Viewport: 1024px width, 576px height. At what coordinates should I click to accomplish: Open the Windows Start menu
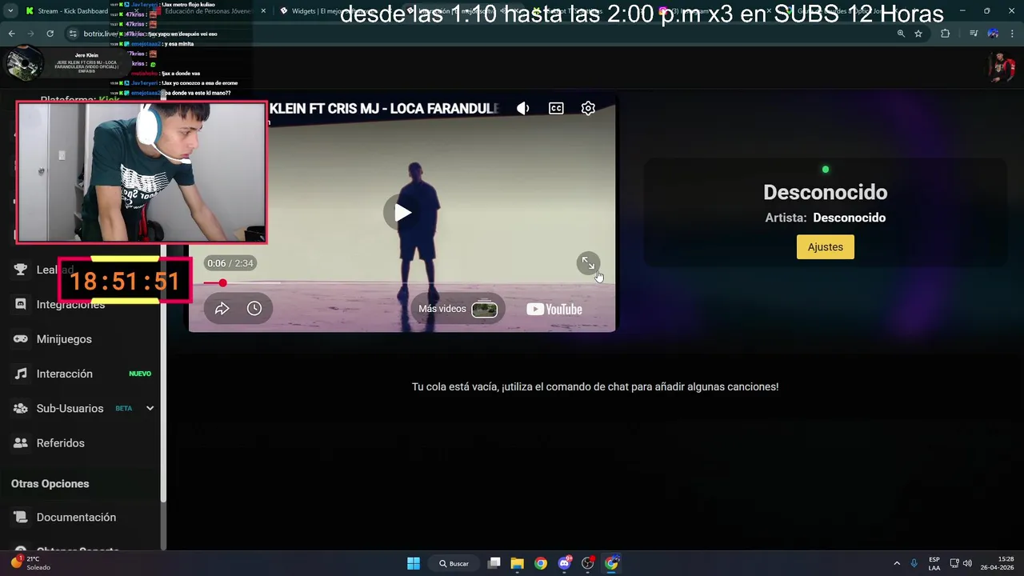point(414,563)
